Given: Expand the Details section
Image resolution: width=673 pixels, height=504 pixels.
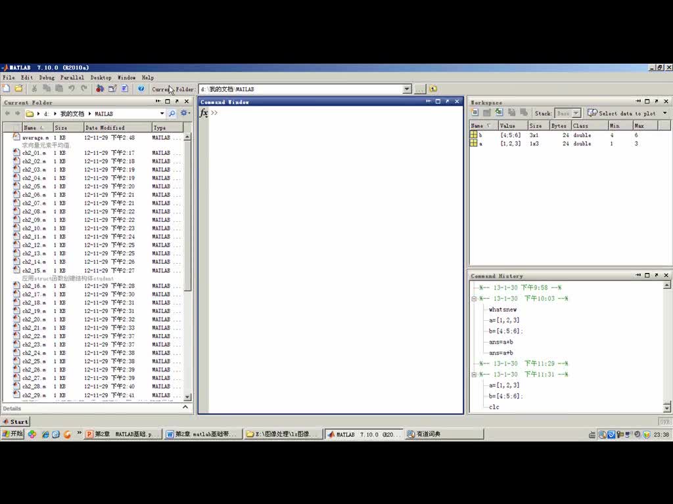Looking at the screenshot, I should click(x=185, y=408).
